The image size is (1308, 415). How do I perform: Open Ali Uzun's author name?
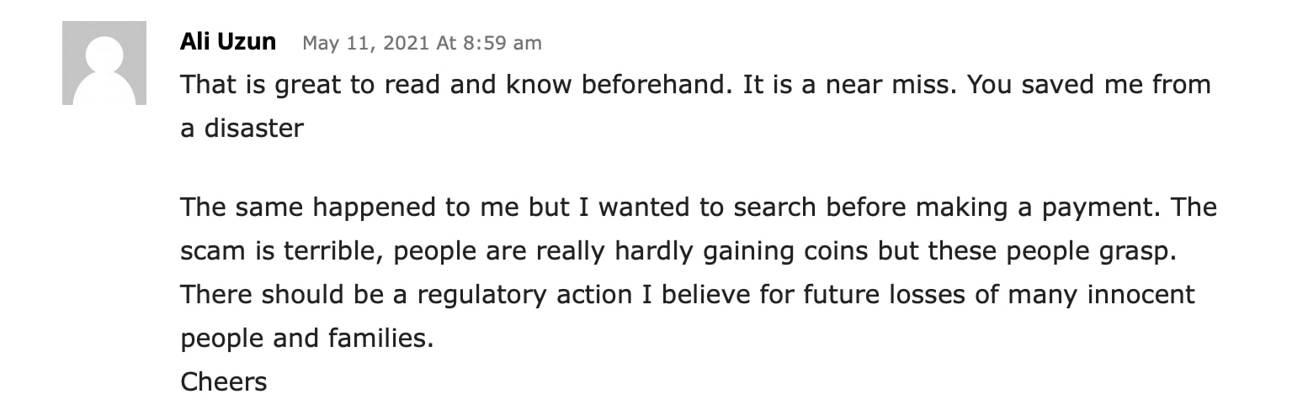pos(227,42)
